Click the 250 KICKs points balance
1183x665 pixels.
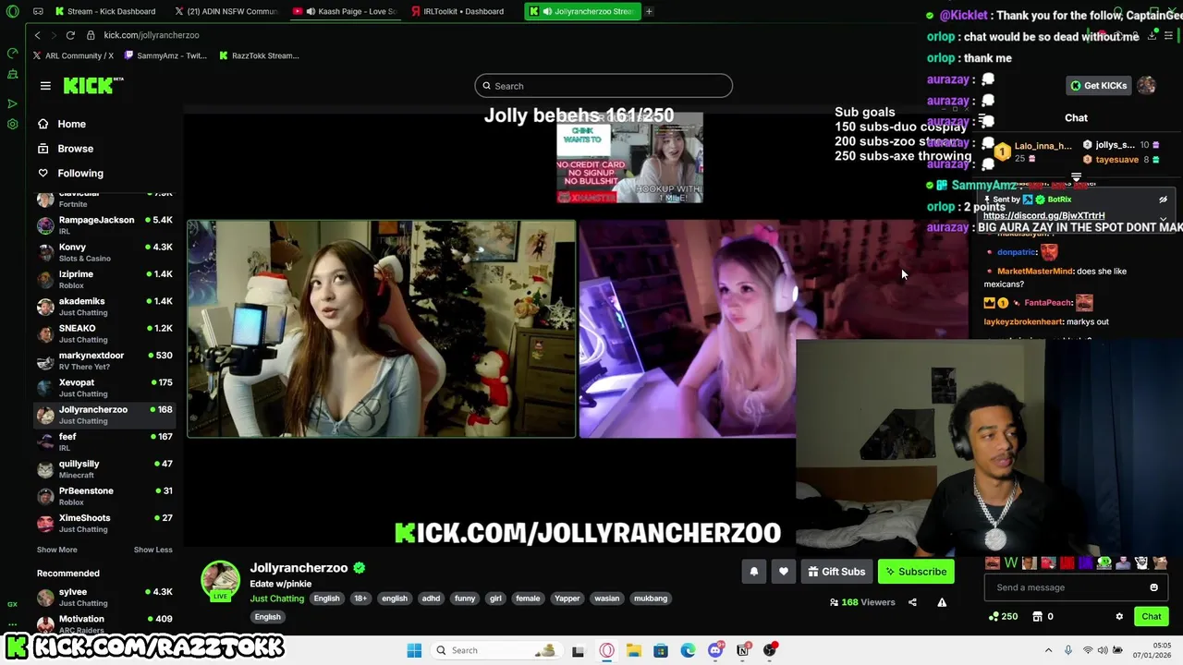tap(1003, 616)
